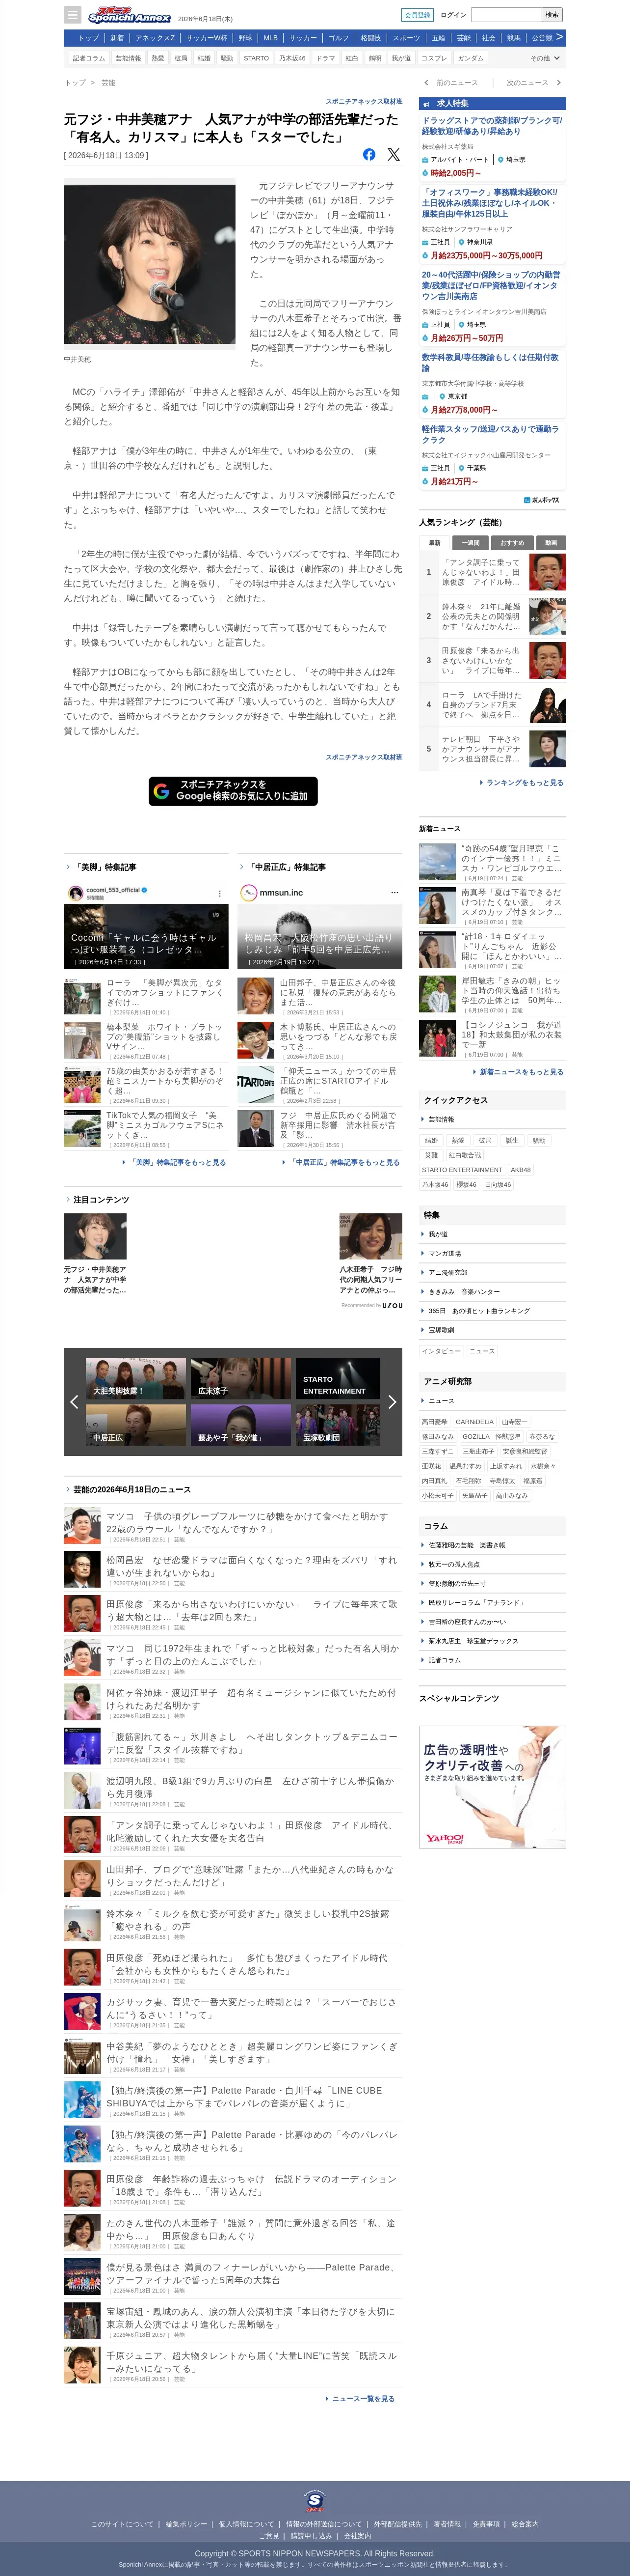Image resolution: width=630 pixels, height=2576 pixels.
Task: Click the footer Sponichi emblem
Action: coord(315,2501)
